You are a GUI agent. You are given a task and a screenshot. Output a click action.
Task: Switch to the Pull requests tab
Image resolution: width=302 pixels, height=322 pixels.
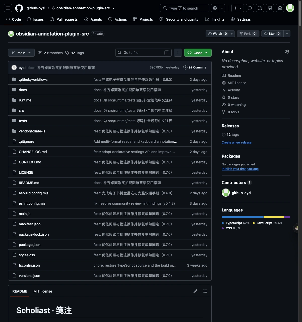point(64,19)
